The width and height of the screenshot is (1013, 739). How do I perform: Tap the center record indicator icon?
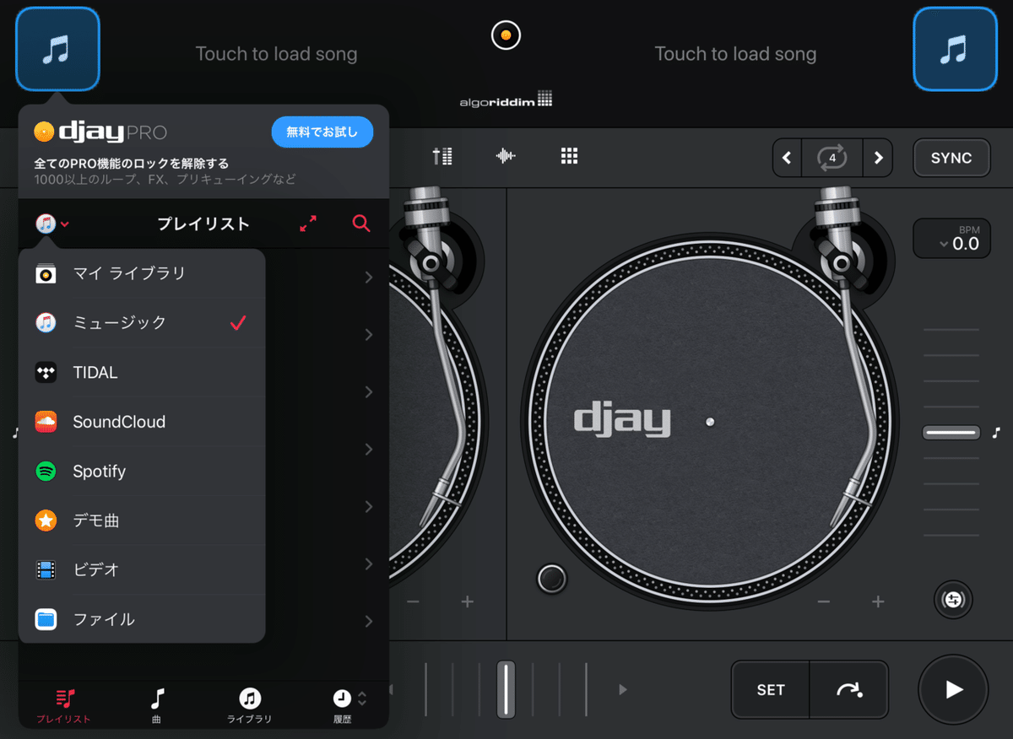506,35
